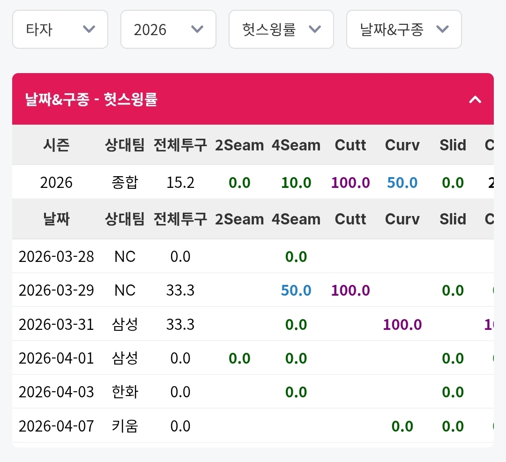Click 한화 opponent in 2026-04-03 row

tap(125, 392)
